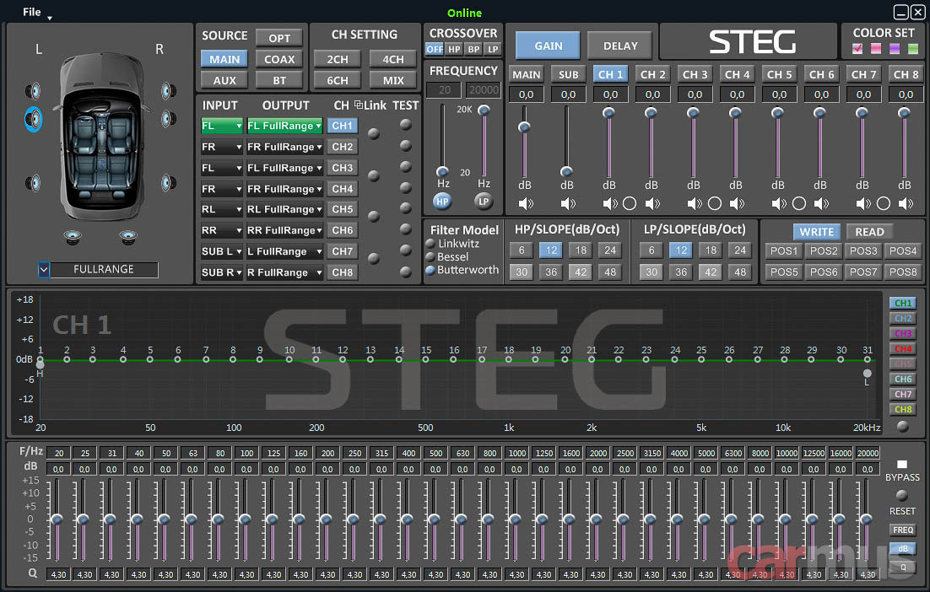Mute CH 2 using its speaker icon
Viewport: 930px width, 592px height.
click(x=652, y=204)
